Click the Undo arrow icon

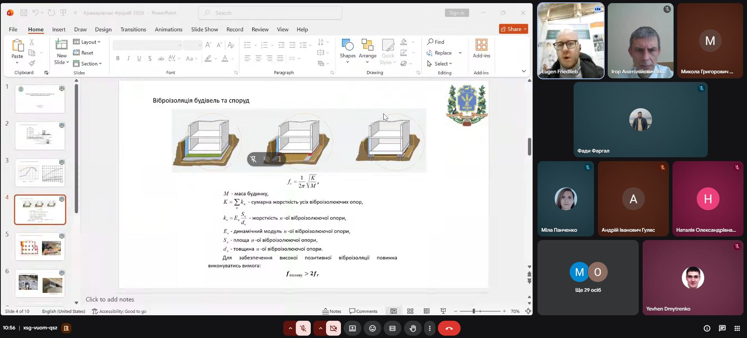click(35, 13)
